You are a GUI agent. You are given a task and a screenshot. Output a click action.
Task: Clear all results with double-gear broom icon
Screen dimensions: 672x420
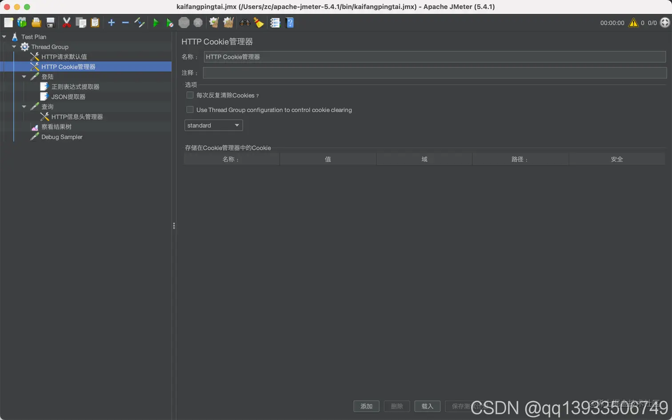click(228, 23)
